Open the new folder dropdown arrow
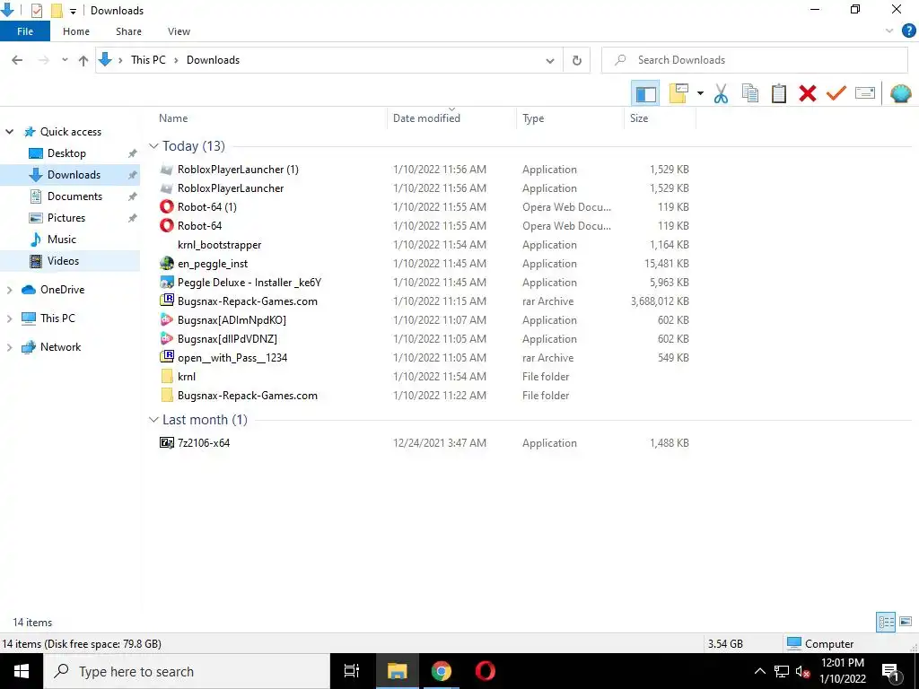The image size is (919, 689). (x=700, y=93)
